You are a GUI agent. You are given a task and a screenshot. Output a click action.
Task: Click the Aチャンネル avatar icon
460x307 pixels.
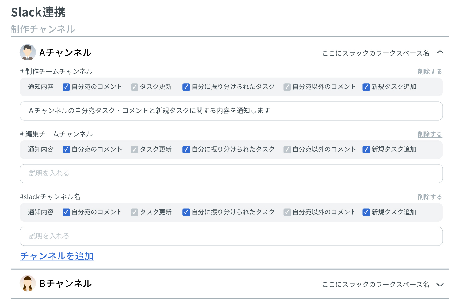(x=28, y=52)
